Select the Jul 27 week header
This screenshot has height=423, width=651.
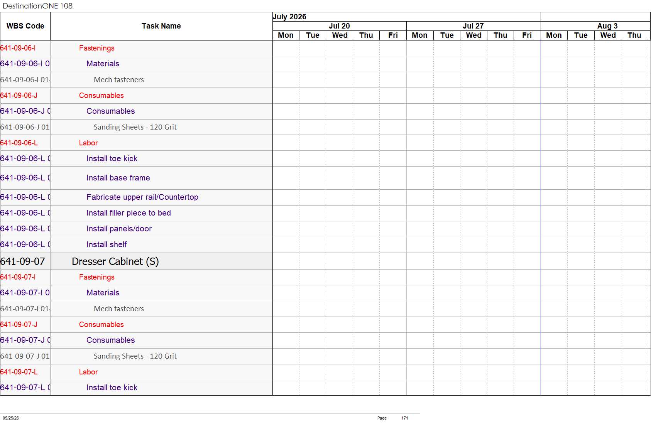pyautogui.click(x=473, y=26)
